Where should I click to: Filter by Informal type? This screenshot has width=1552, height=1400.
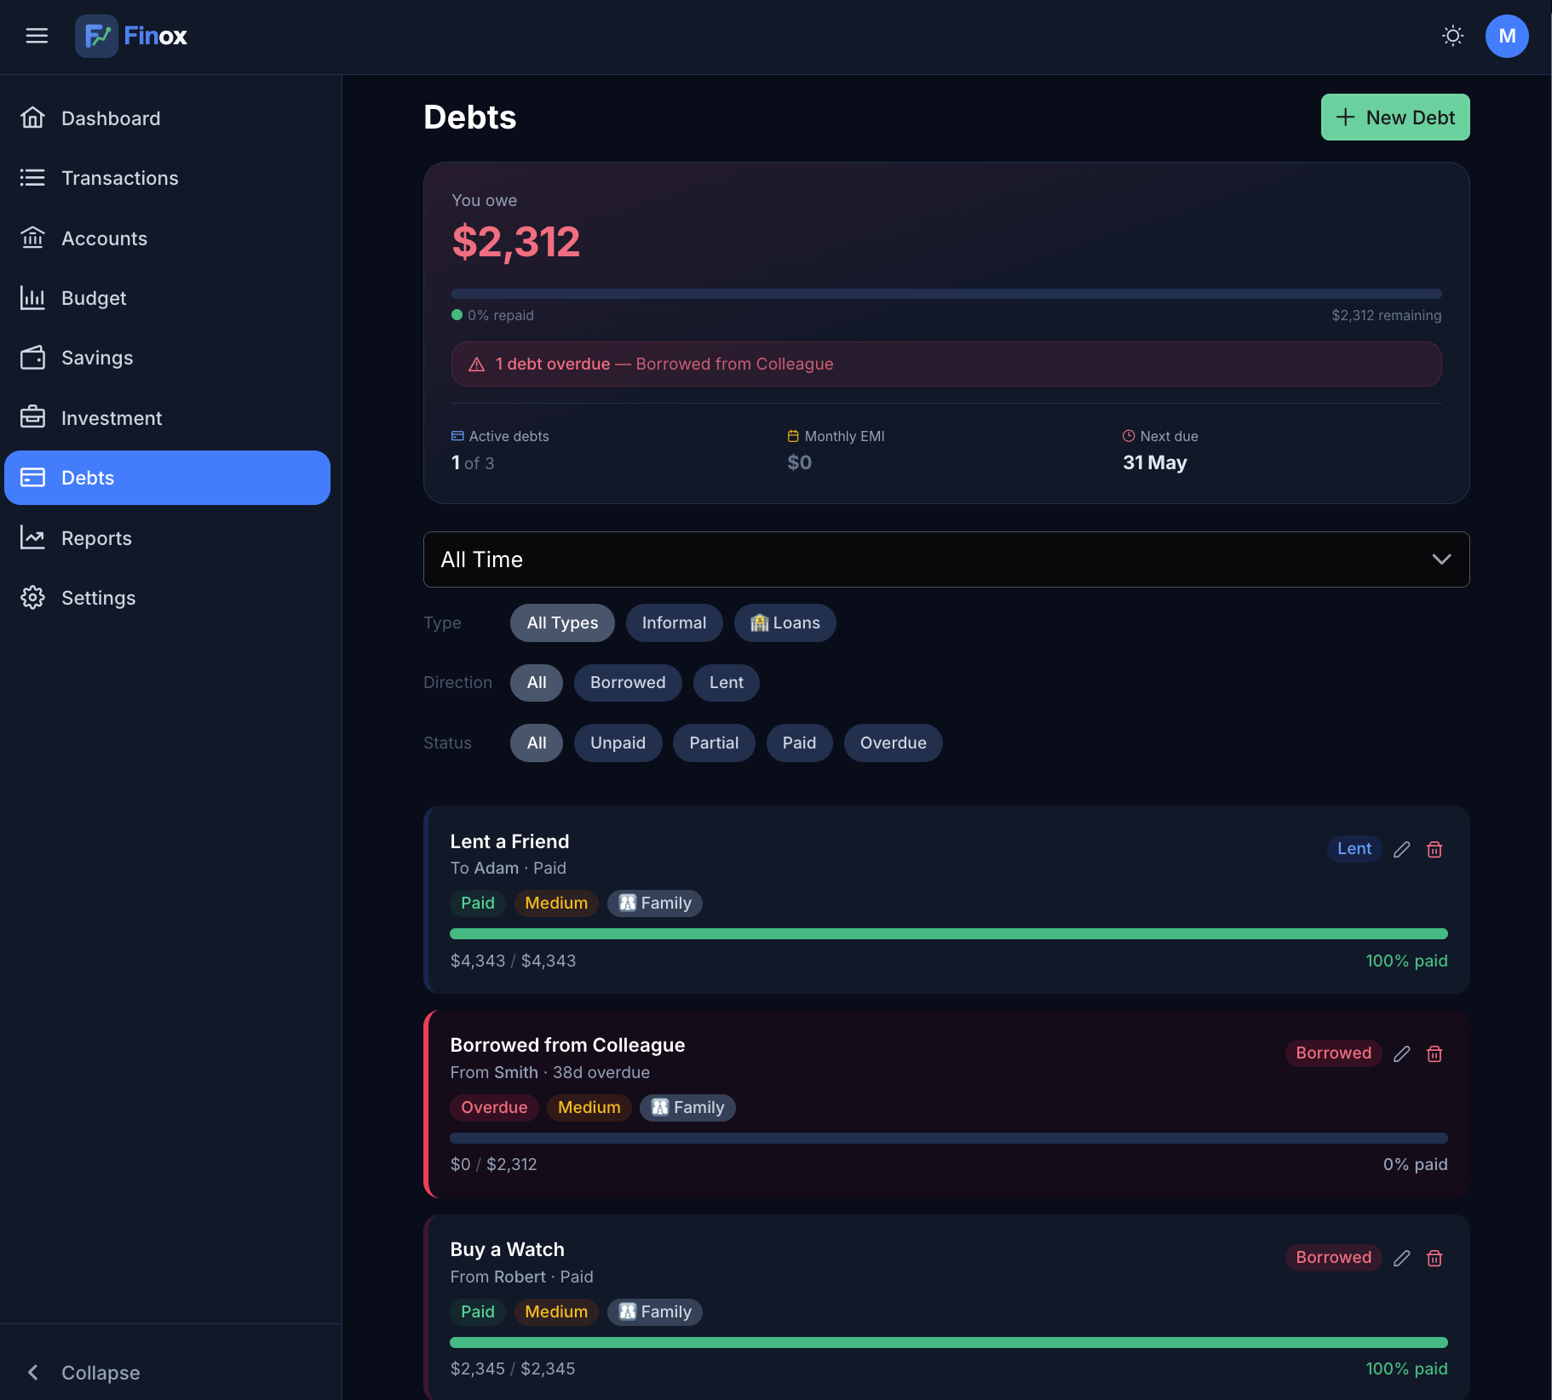[674, 623]
